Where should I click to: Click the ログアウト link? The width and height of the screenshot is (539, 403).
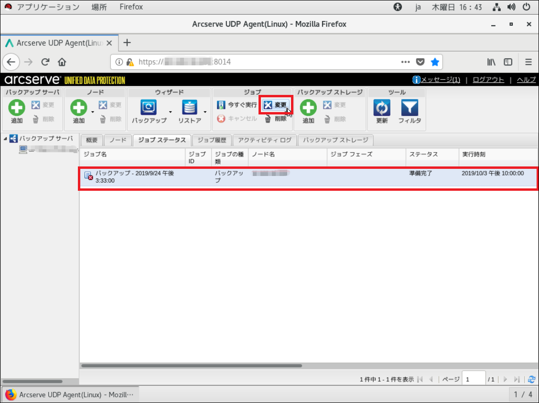coord(488,80)
